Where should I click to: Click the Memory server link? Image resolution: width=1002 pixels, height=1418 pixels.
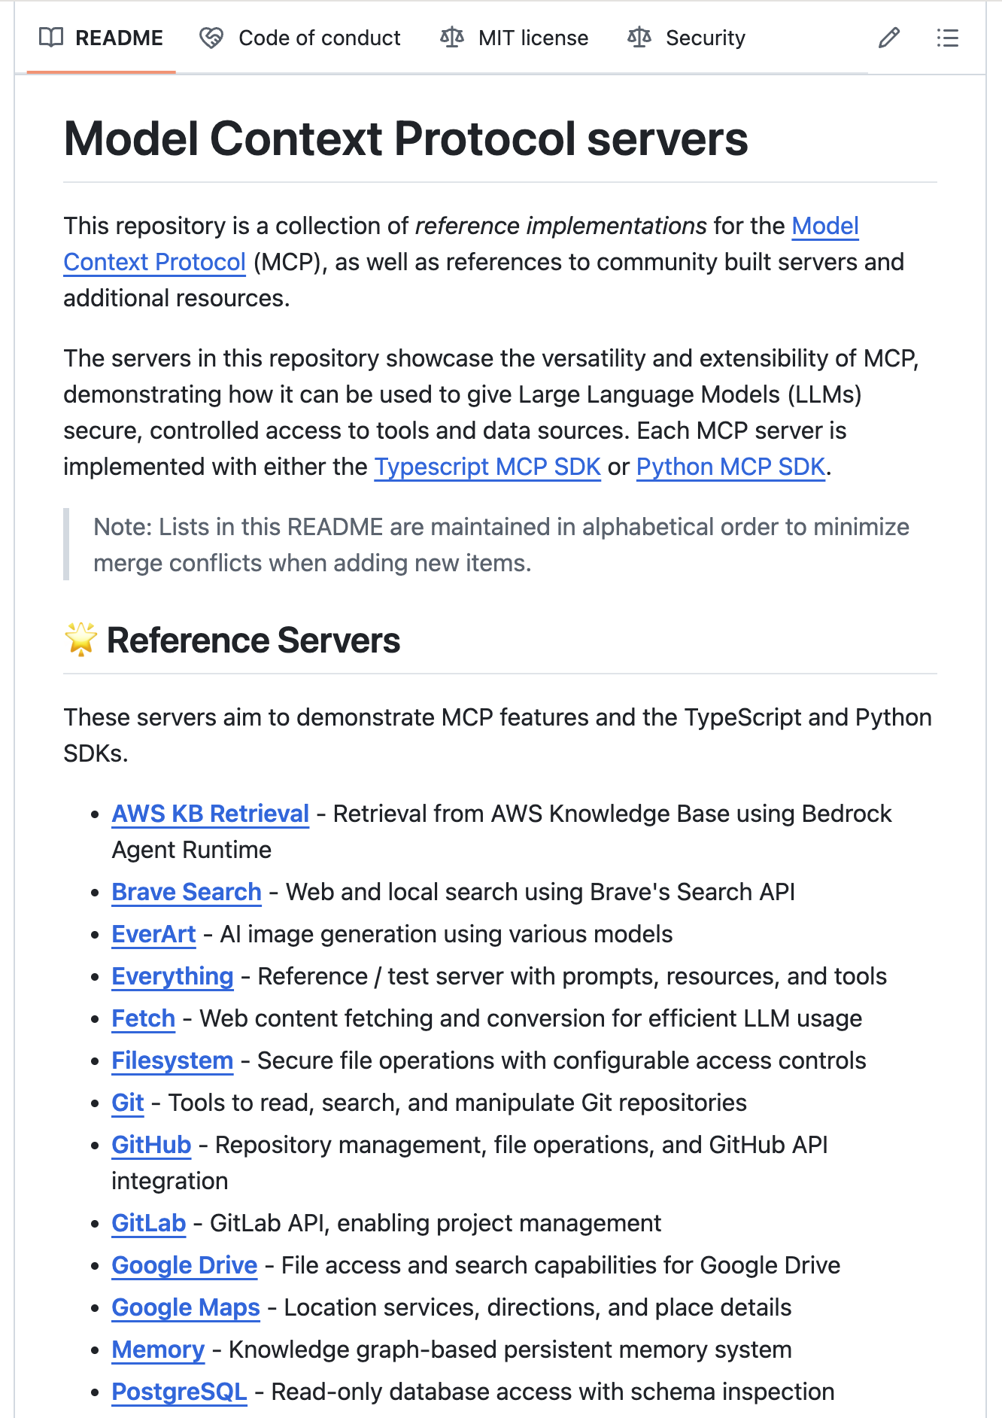click(x=158, y=1350)
